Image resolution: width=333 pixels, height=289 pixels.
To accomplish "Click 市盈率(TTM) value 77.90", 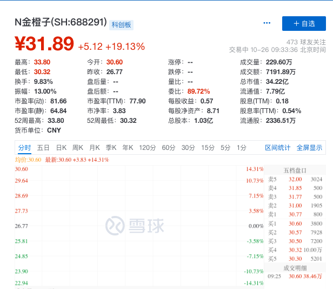I will pyautogui.click(x=138, y=101).
